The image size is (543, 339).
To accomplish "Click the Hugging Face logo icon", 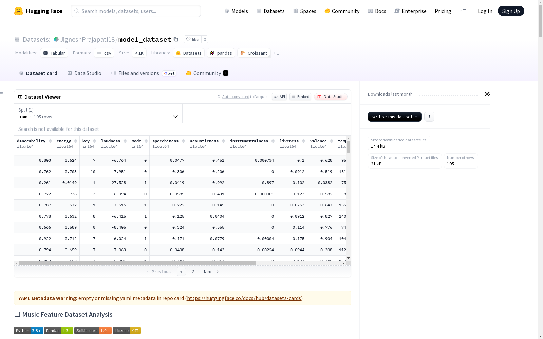I will tap(19, 11).
